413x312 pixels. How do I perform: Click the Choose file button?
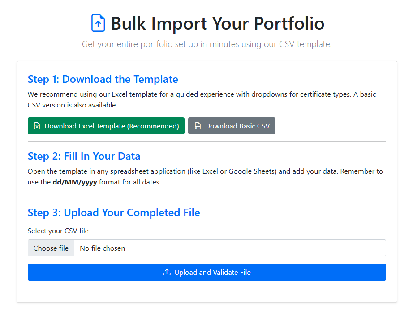pos(51,248)
